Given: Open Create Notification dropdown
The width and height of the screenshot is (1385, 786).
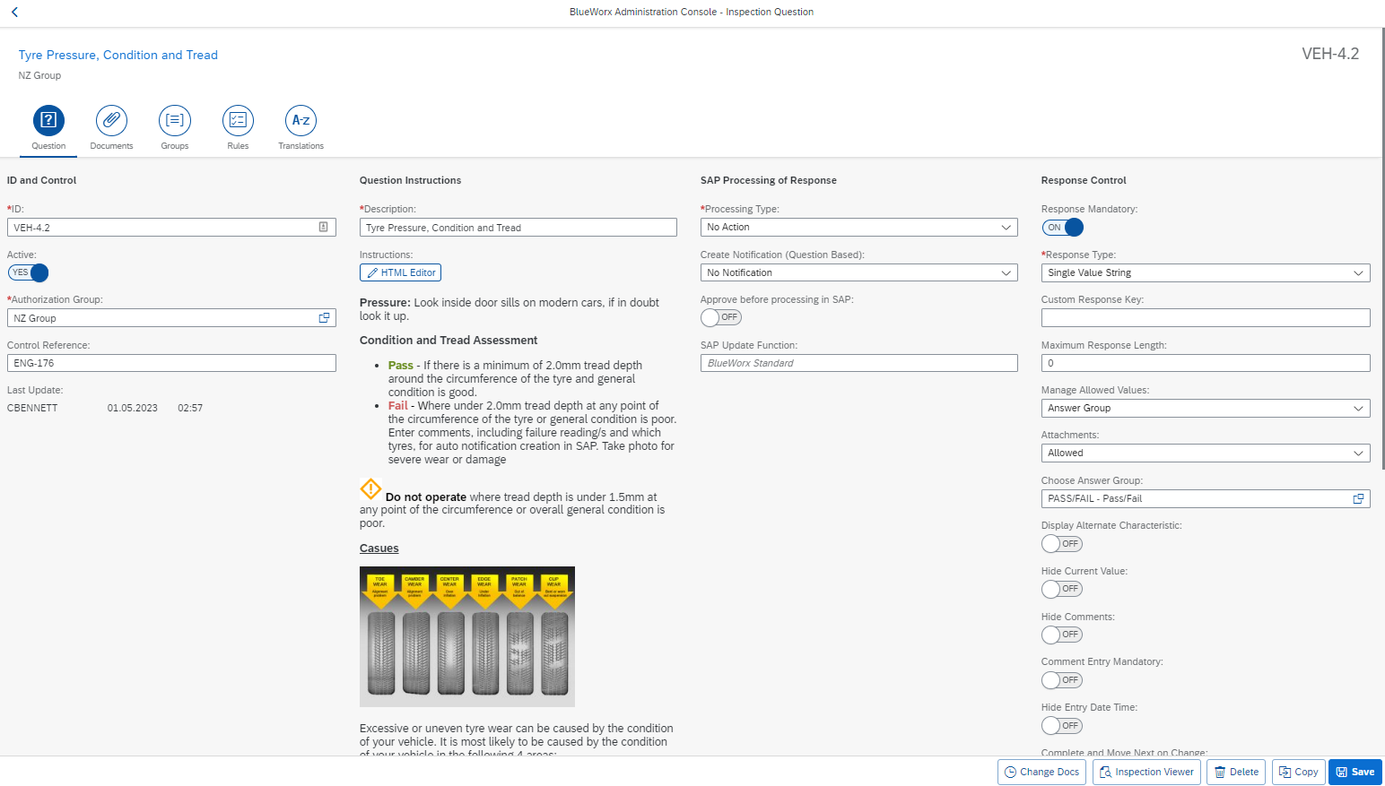Looking at the screenshot, I should [x=1006, y=272].
